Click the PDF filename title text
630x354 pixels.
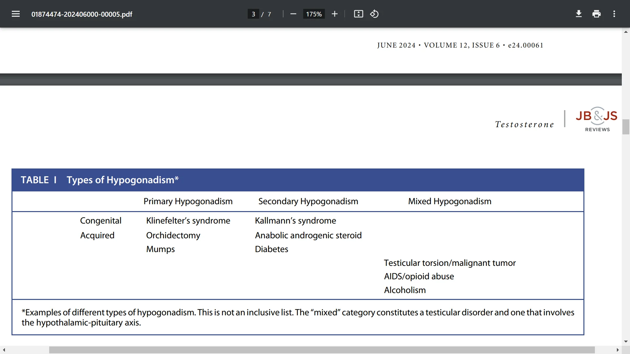82,14
